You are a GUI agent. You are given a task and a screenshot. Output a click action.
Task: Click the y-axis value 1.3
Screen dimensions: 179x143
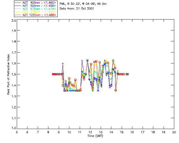(14, 96)
